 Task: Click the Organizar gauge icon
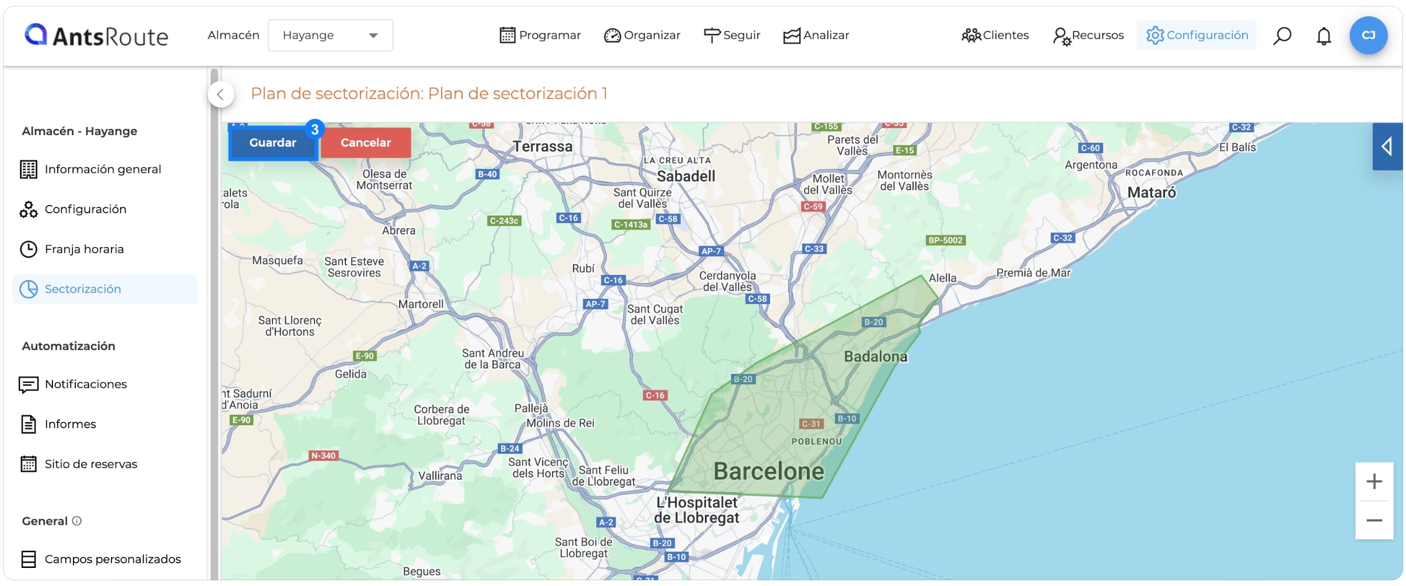612,36
